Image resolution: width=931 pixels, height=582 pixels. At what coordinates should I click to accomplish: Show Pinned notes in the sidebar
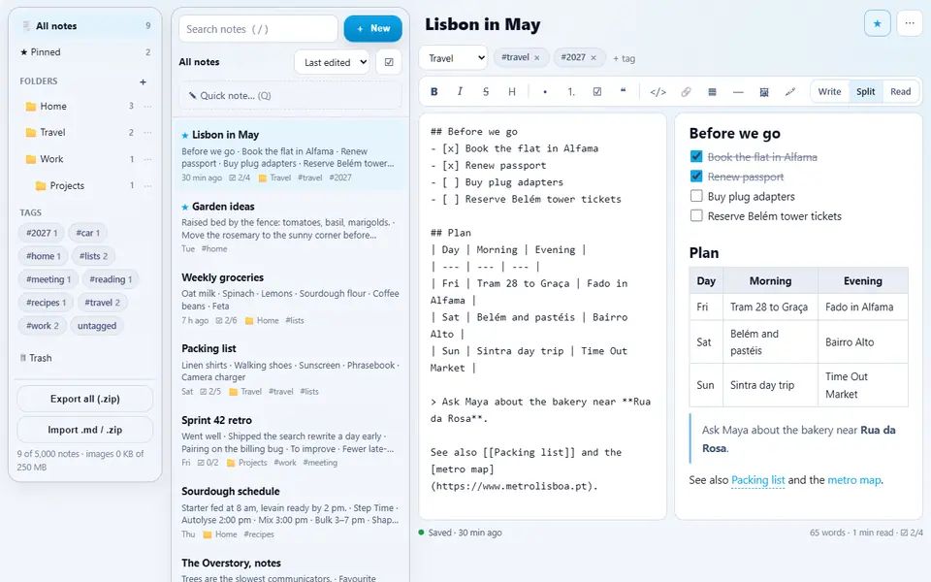(85, 52)
